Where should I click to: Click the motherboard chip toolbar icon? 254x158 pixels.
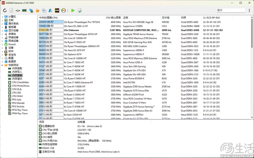(18, 11)
